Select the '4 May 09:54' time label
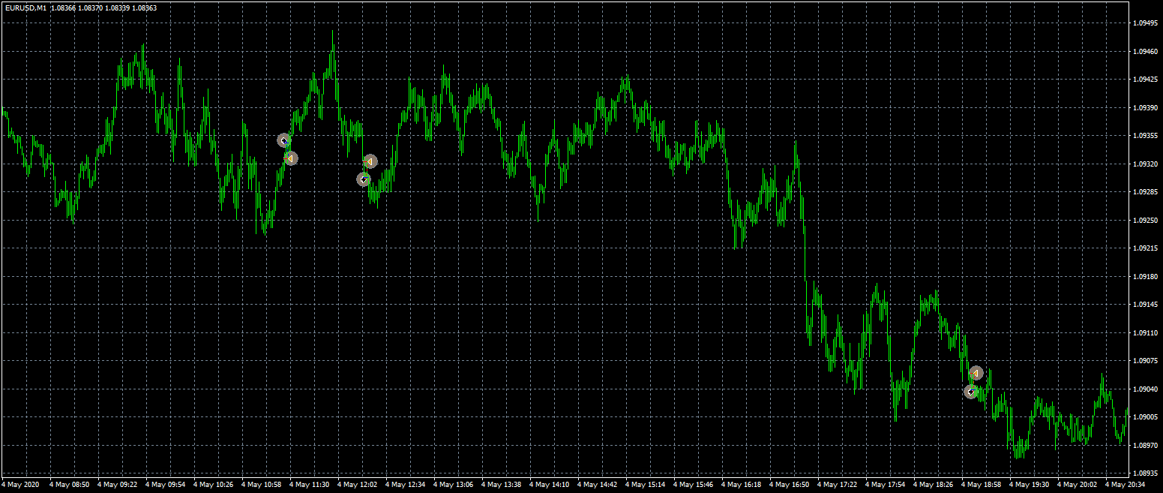The image size is (1163, 493). click(166, 485)
